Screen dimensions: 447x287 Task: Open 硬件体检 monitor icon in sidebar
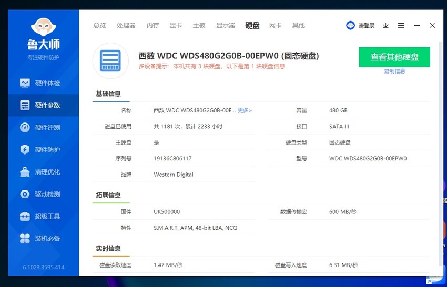(25, 83)
